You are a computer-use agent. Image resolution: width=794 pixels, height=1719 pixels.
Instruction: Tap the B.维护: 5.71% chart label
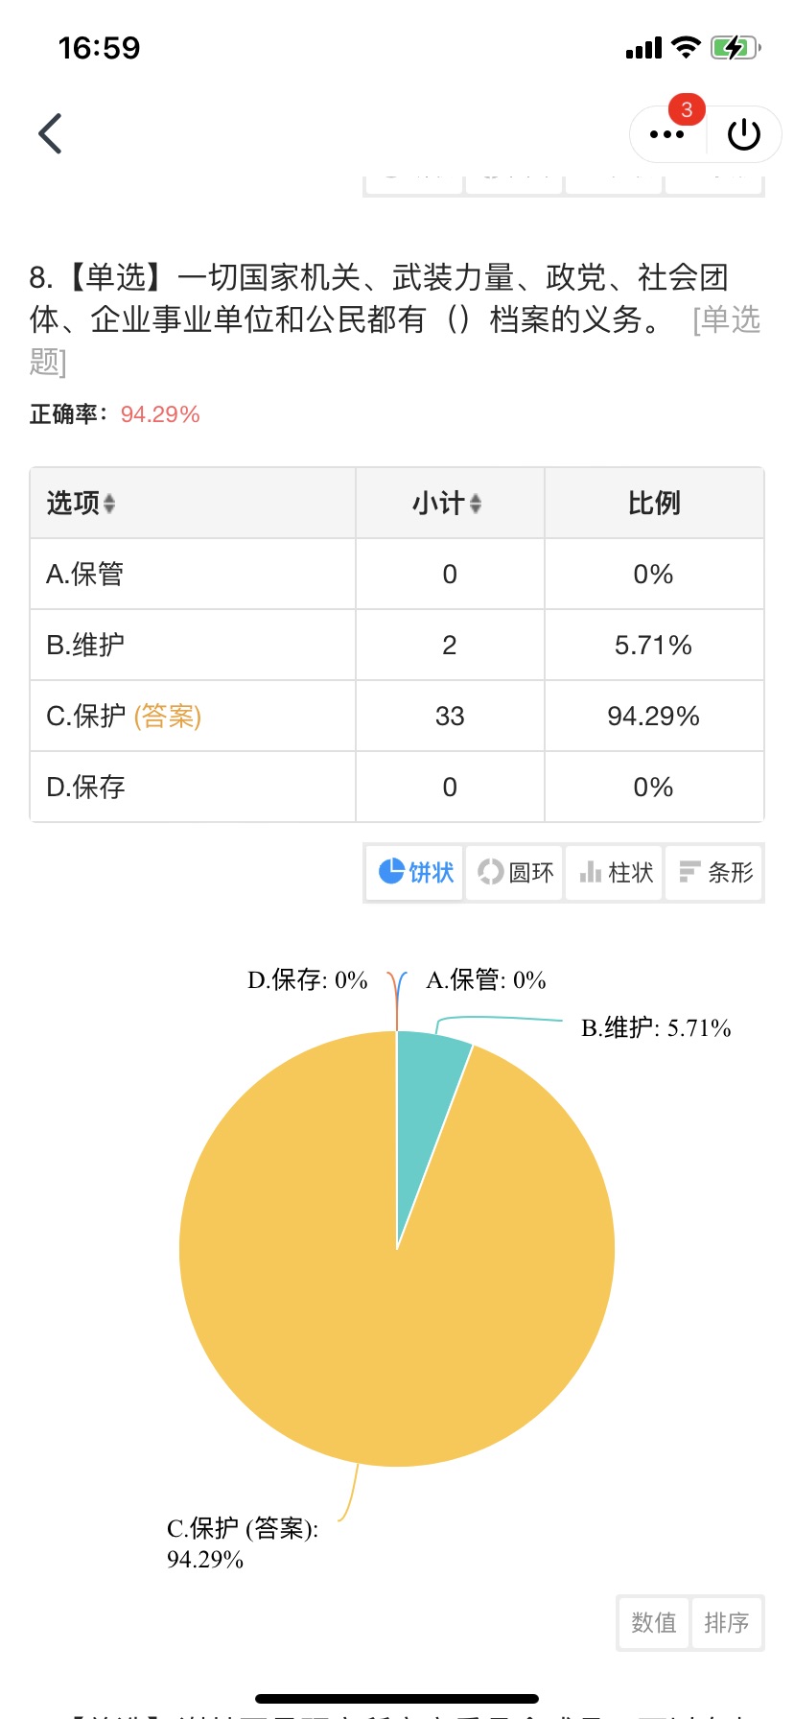coord(656,1028)
